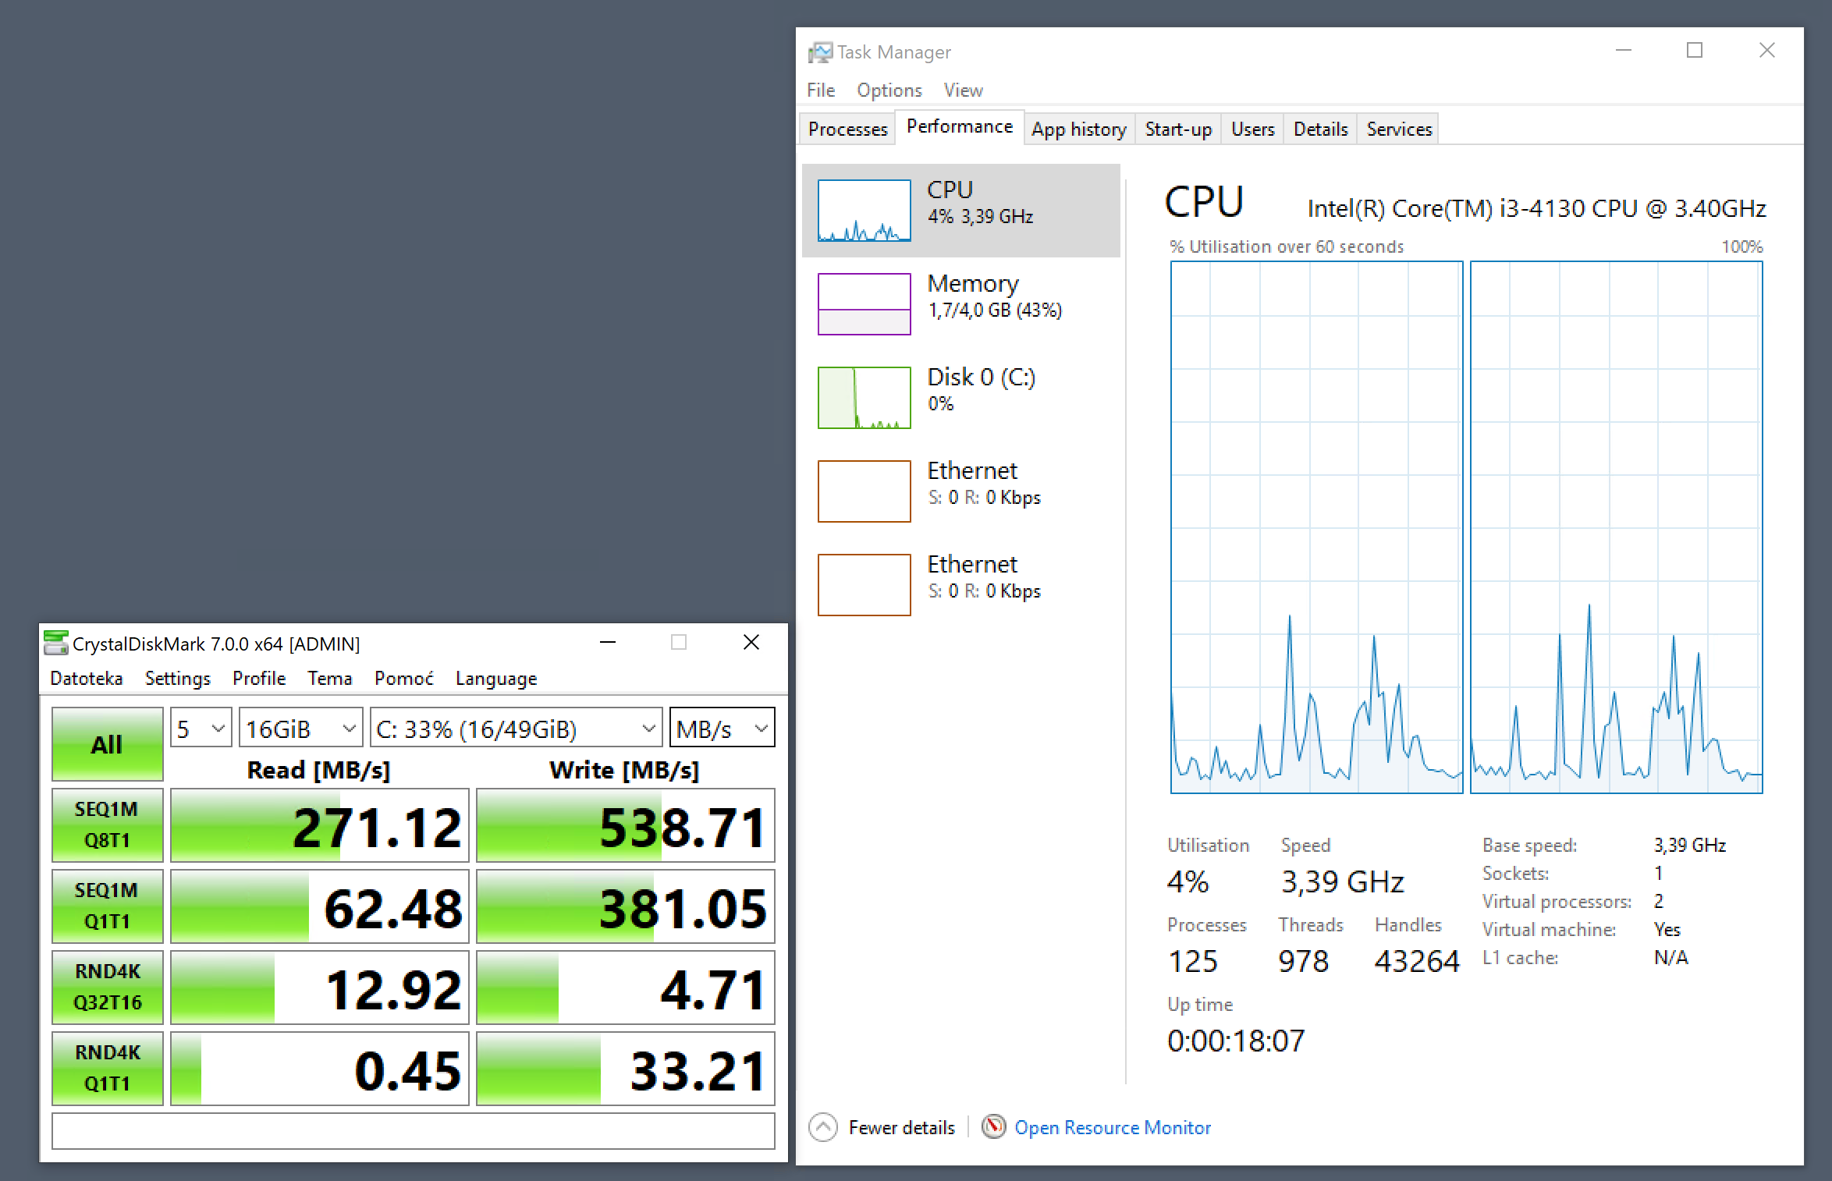
Task: Click the CrystalDiskMark title bar icon
Action: pos(55,643)
